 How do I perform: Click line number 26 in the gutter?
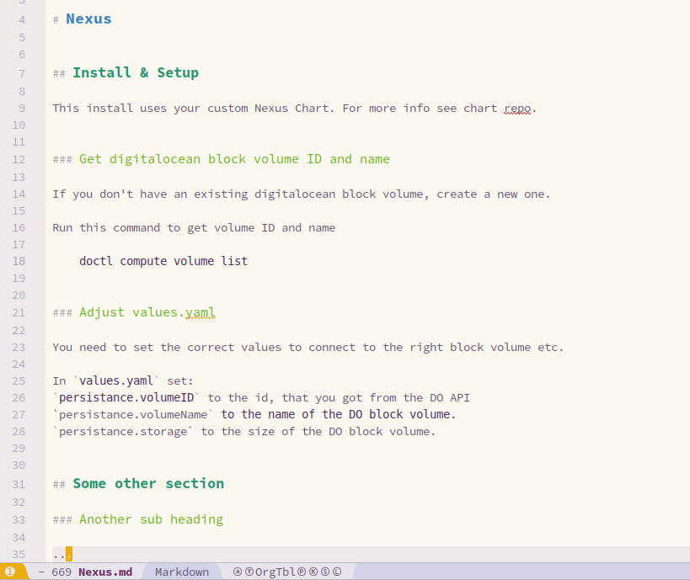[x=19, y=398]
